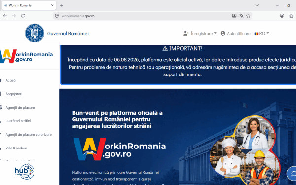Click the user icon beside Autentificare
Viewport: 296px width, 185px height.
223,33
